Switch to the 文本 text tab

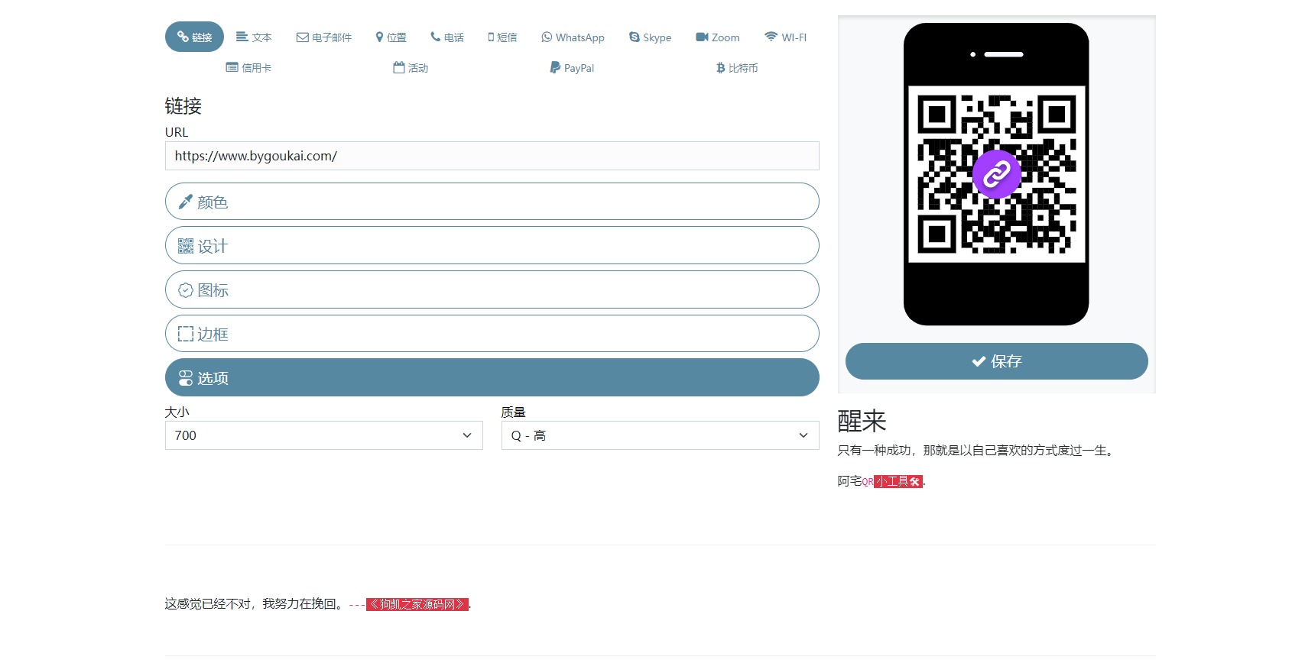[x=254, y=37]
